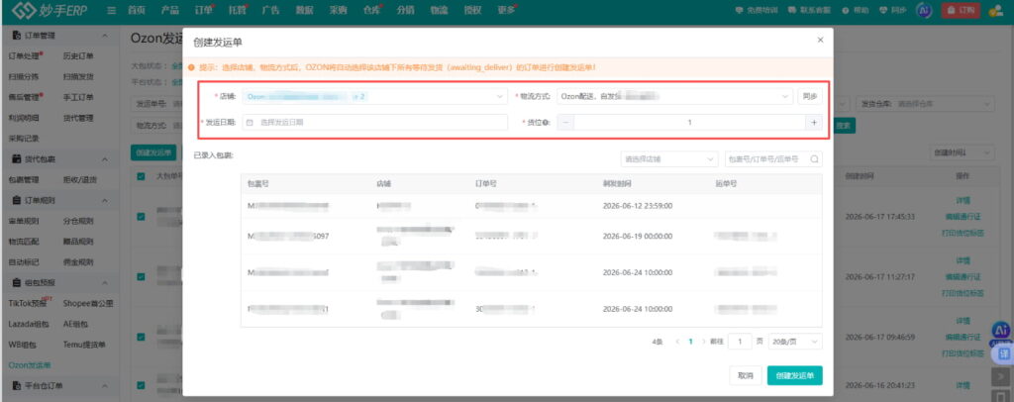Click the page jump number field
Image resolution: width=1014 pixels, height=402 pixels.
740,342
